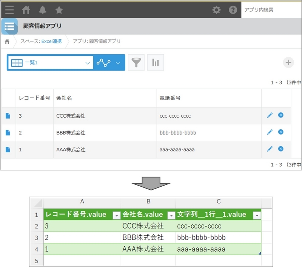Image resolution: width=302 pixels, height=267 pixels.
Task: Open the kintone hamburger menu
Action: coord(9,10)
